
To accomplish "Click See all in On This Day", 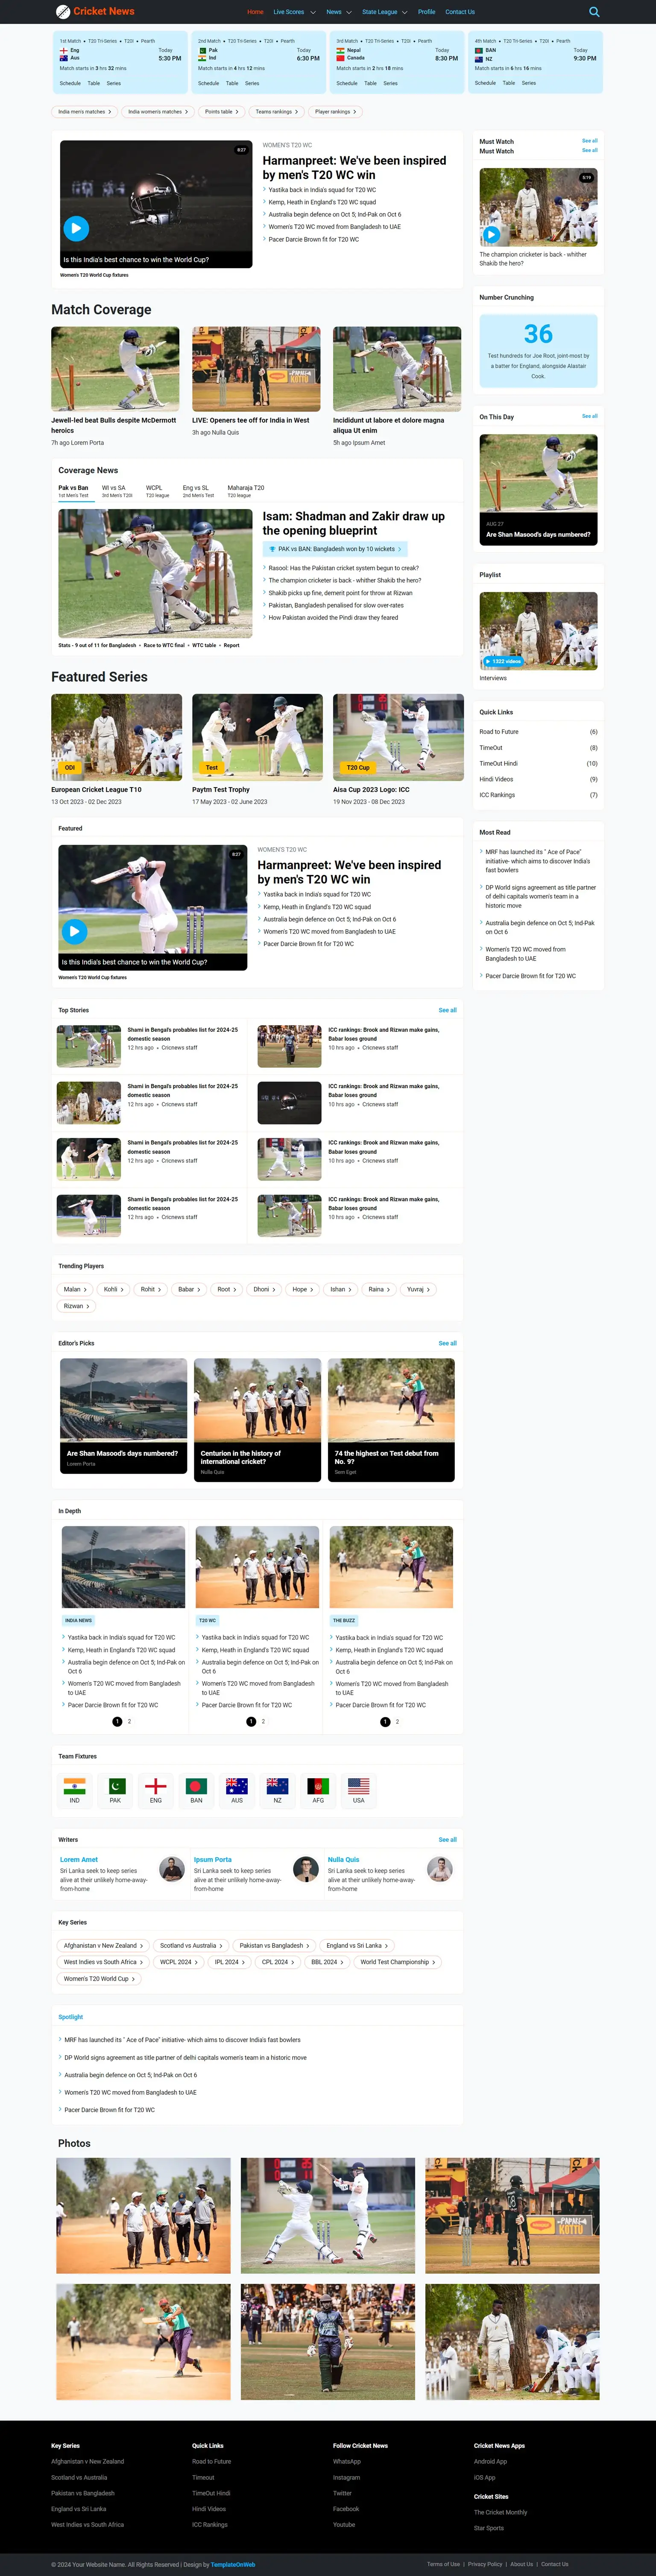I will (590, 416).
